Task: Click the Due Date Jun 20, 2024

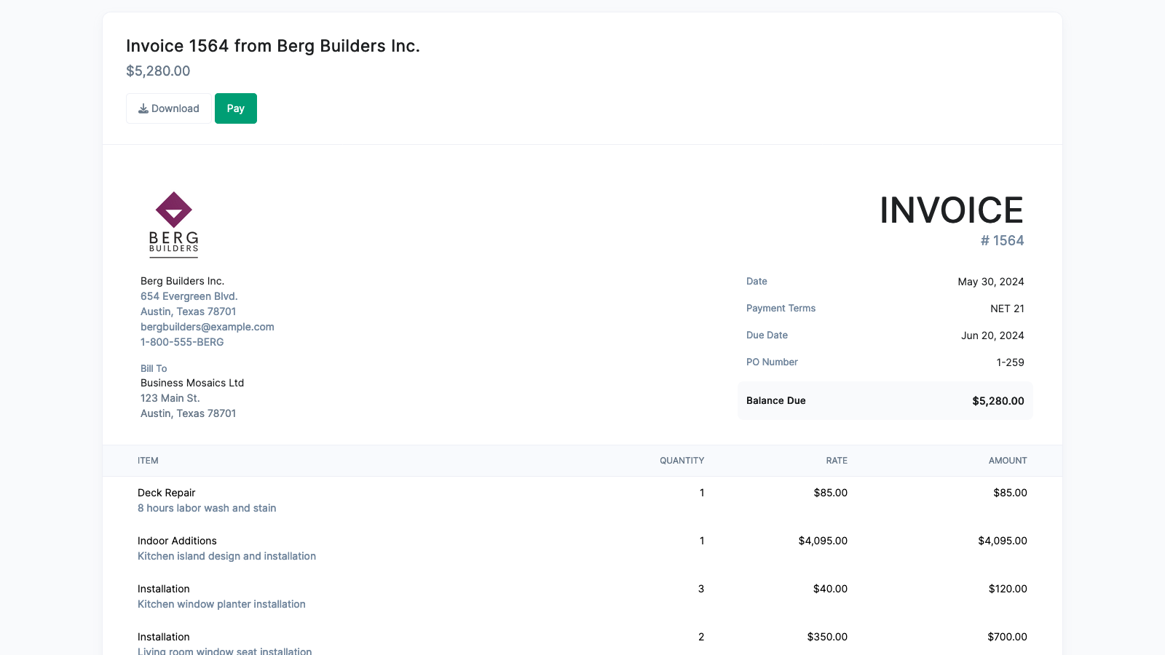Action: [x=991, y=335]
